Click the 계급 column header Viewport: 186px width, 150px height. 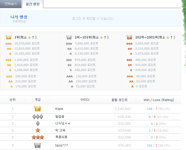(38, 100)
